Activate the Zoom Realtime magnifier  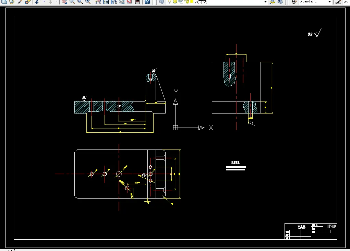[x=72, y=2]
